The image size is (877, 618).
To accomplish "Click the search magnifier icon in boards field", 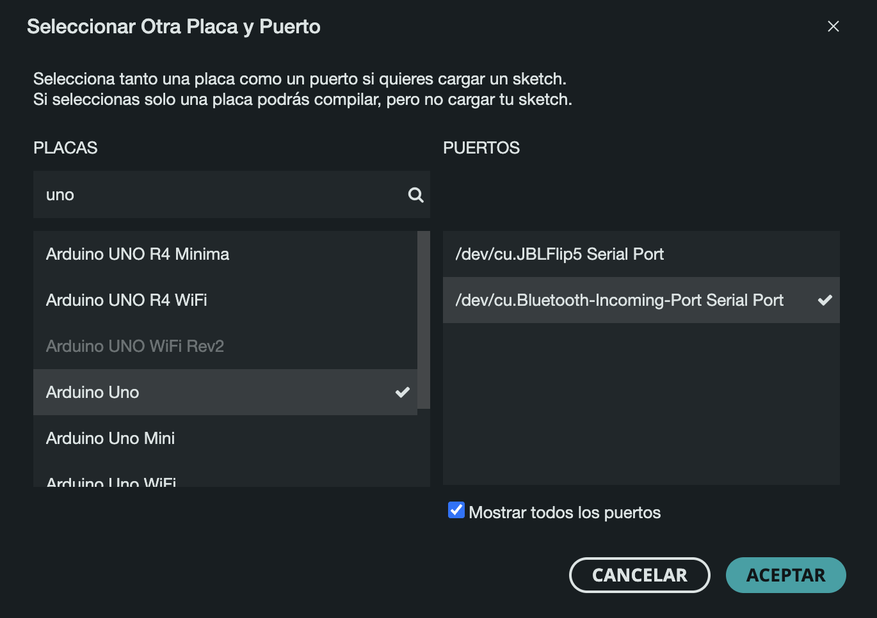I will point(416,195).
